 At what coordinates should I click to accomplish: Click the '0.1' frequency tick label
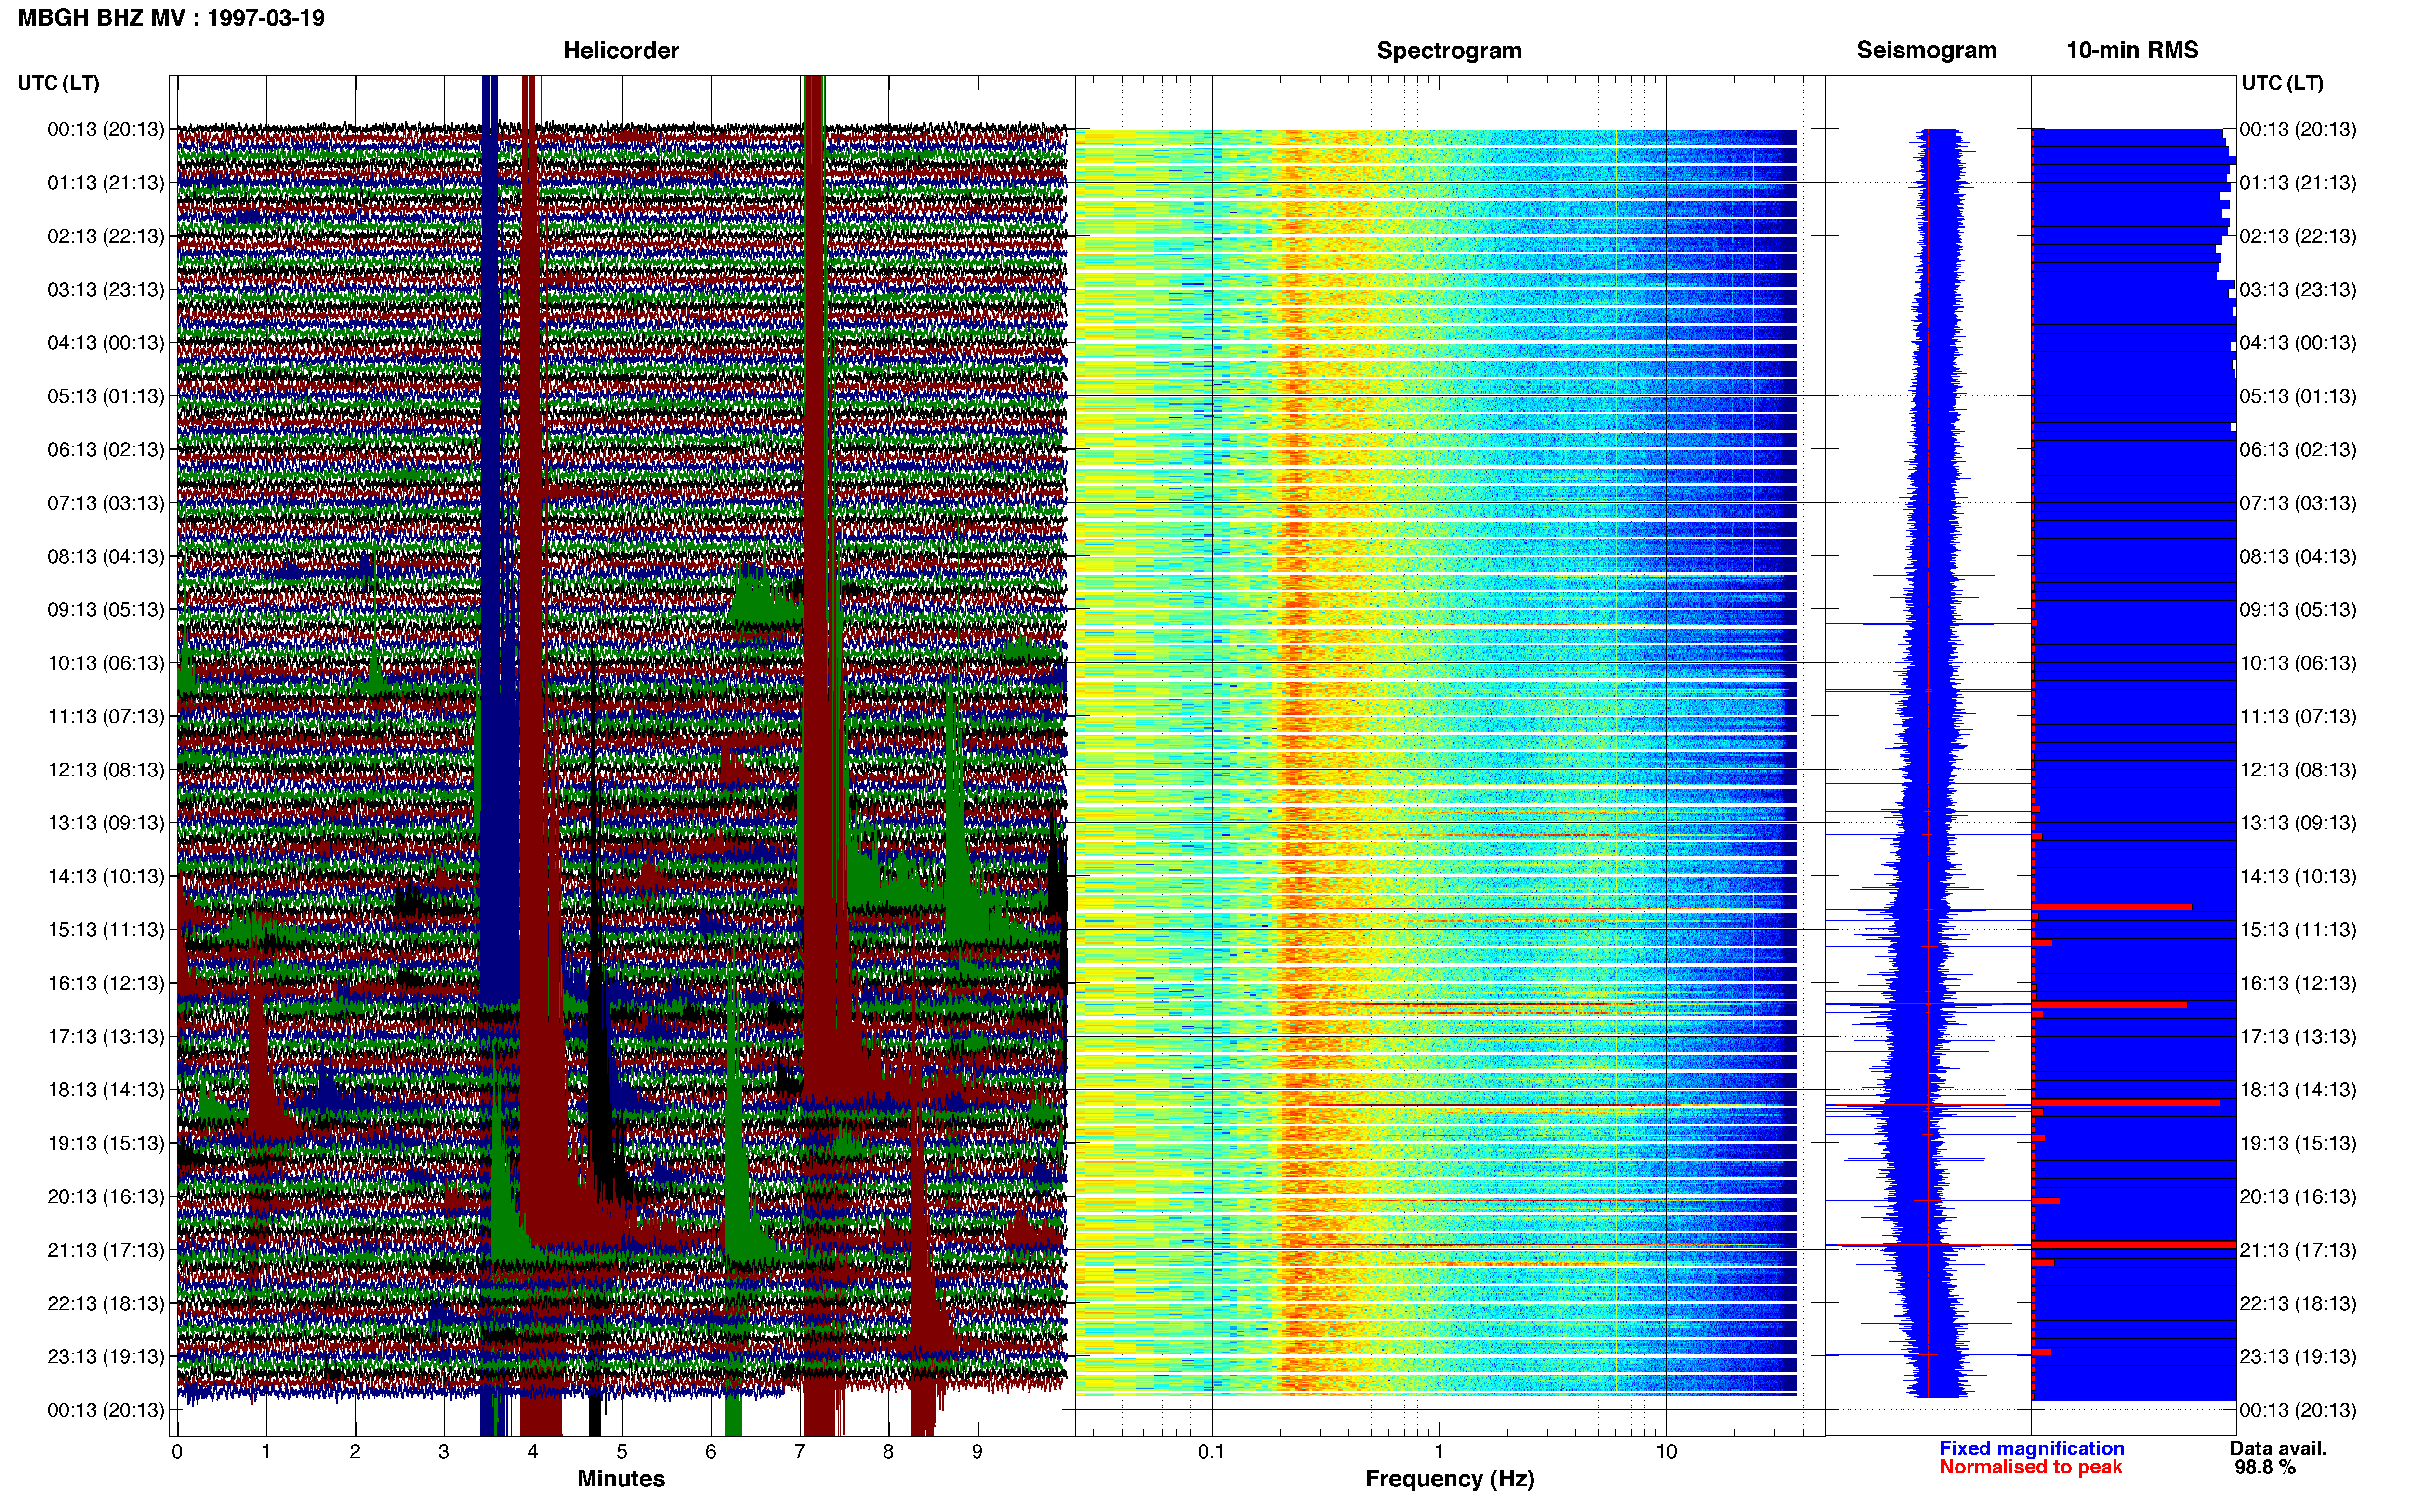pos(1211,1452)
